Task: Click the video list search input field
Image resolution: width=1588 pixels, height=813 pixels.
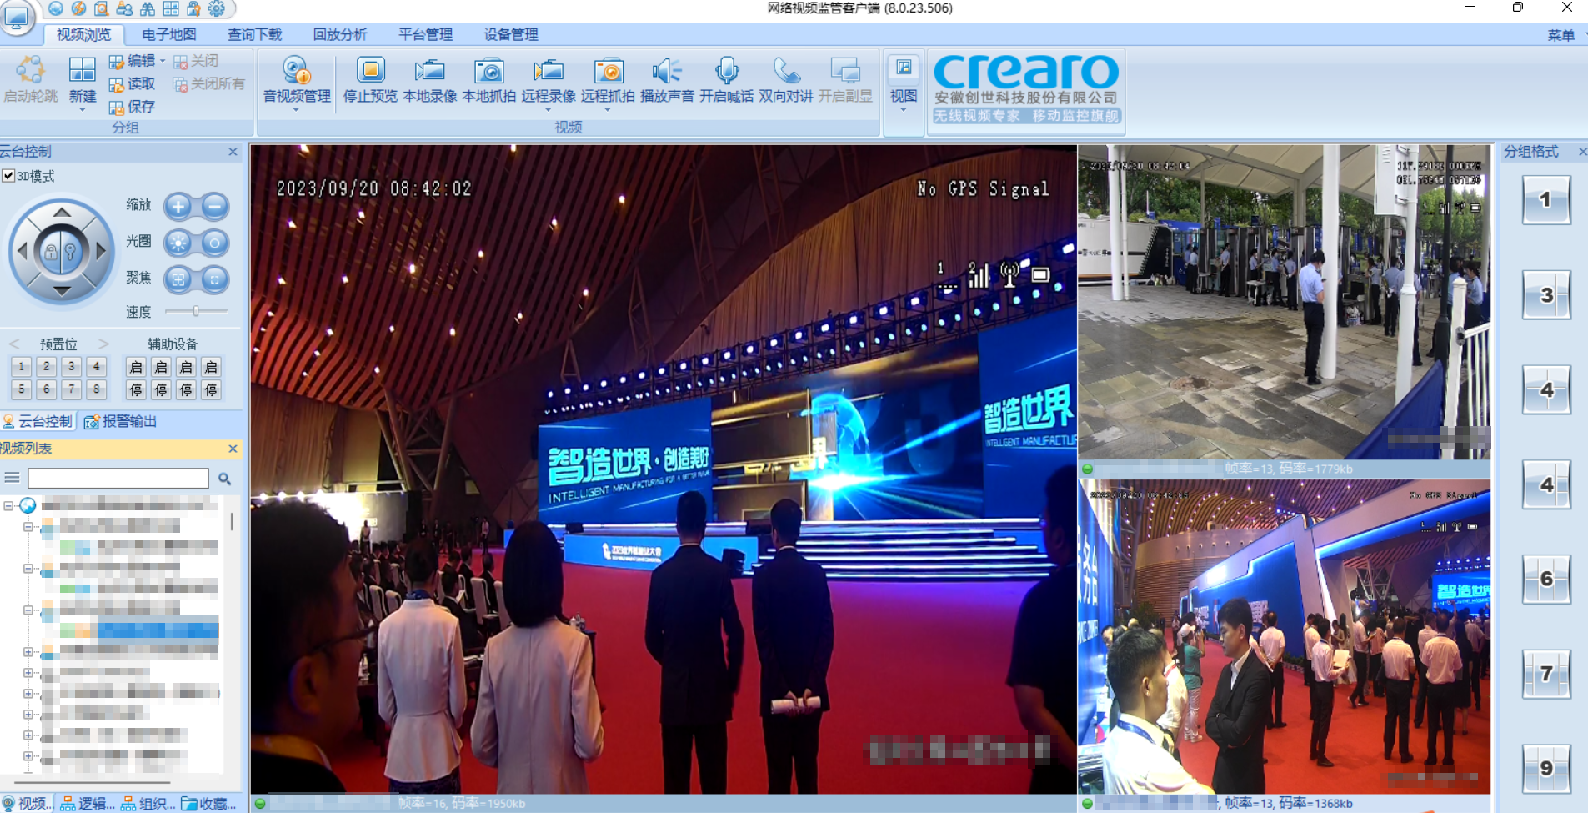Action: pyautogui.click(x=118, y=479)
